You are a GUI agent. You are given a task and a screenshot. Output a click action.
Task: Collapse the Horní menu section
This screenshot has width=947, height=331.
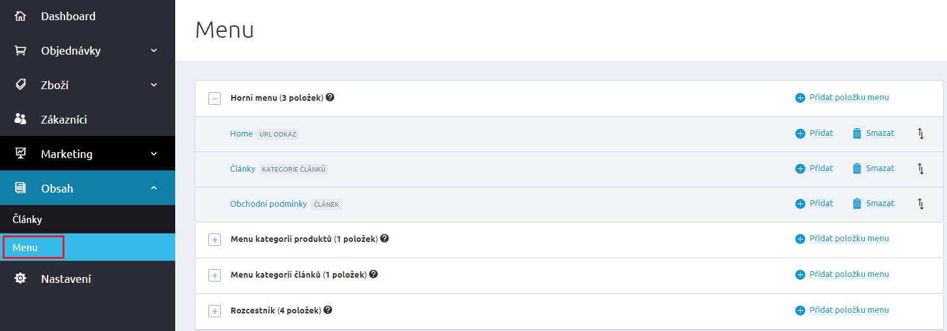[215, 98]
